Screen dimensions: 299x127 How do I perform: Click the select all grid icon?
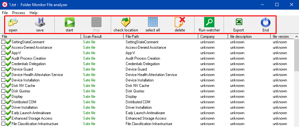click(153, 22)
